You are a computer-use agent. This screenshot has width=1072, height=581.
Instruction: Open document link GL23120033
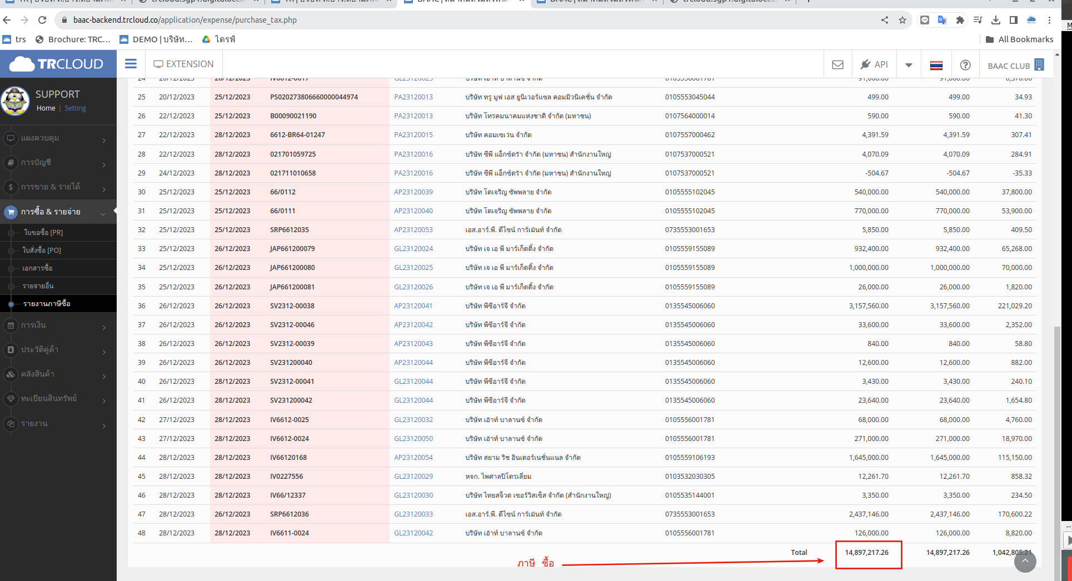tap(413, 514)
